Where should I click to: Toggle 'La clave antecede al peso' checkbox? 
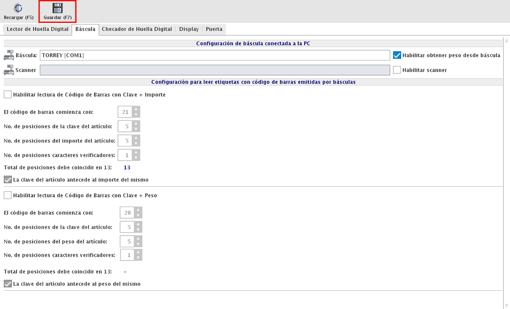click(8, 284)
